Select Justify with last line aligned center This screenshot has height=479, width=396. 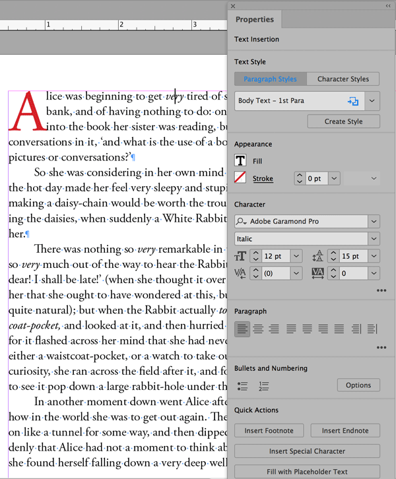307,329
